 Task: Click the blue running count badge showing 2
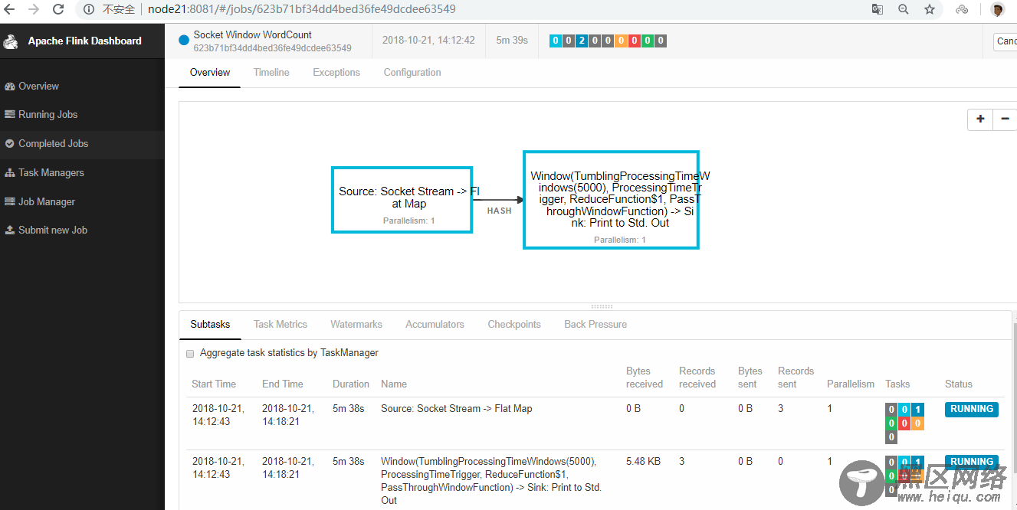click(582, 41)
